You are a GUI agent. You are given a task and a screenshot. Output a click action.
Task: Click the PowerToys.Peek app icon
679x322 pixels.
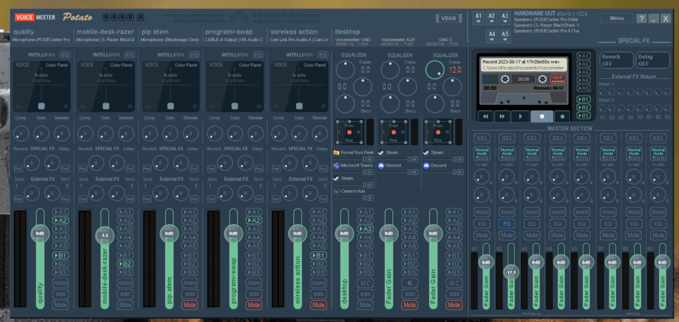point(337,152)
